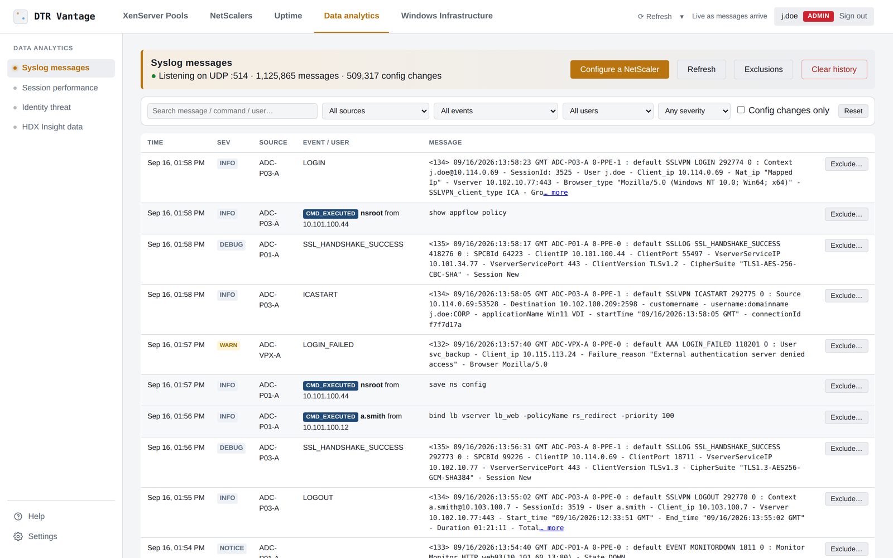Viewport: 893px width, 558px height.
Task: Open the All events dropdown
Action: coord(496,111)
